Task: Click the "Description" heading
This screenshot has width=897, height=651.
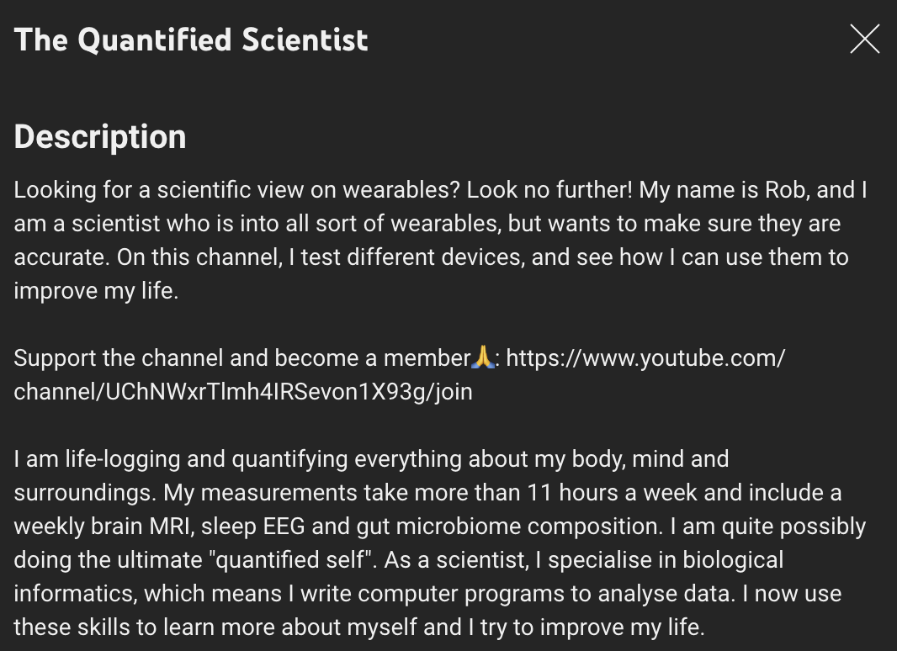Action: [x=100, y=137]
